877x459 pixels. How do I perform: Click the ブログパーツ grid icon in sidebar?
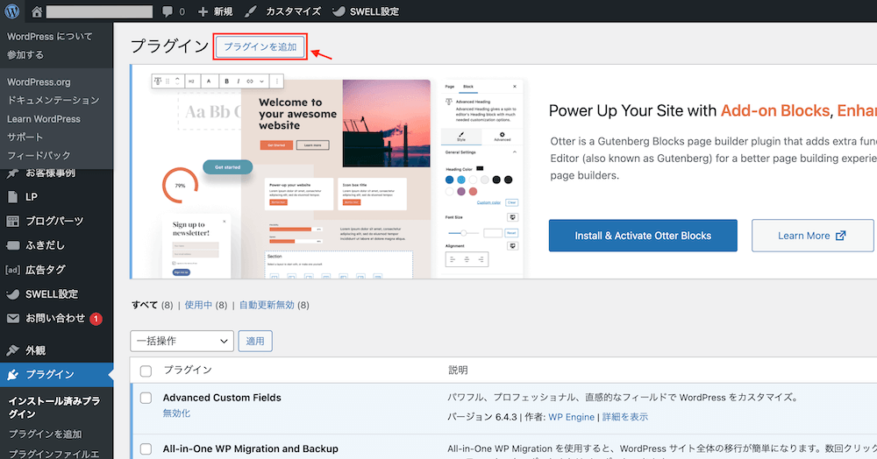[x=12, y=222]
